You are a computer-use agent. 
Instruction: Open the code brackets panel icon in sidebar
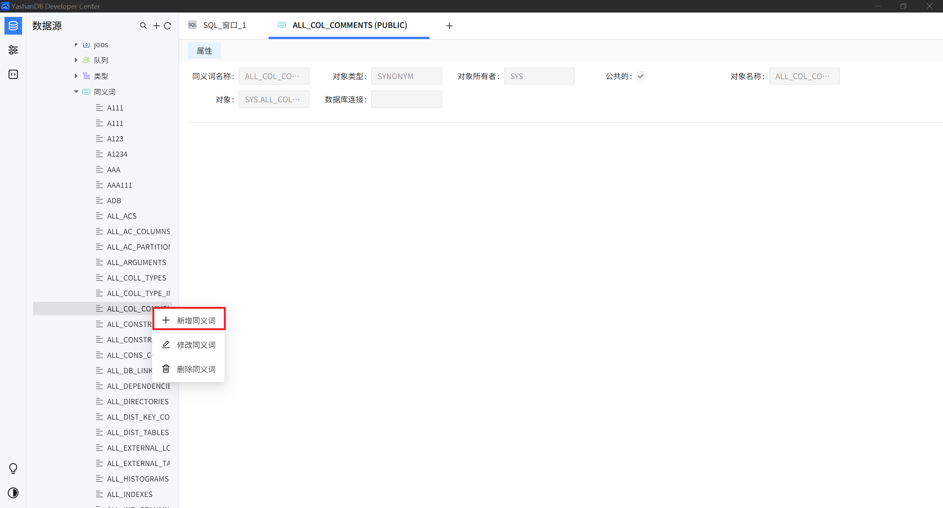[x=13, y=74]
